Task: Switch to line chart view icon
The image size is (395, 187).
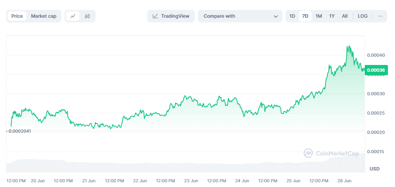Action: pyautogui.click(x=73, y=16)
